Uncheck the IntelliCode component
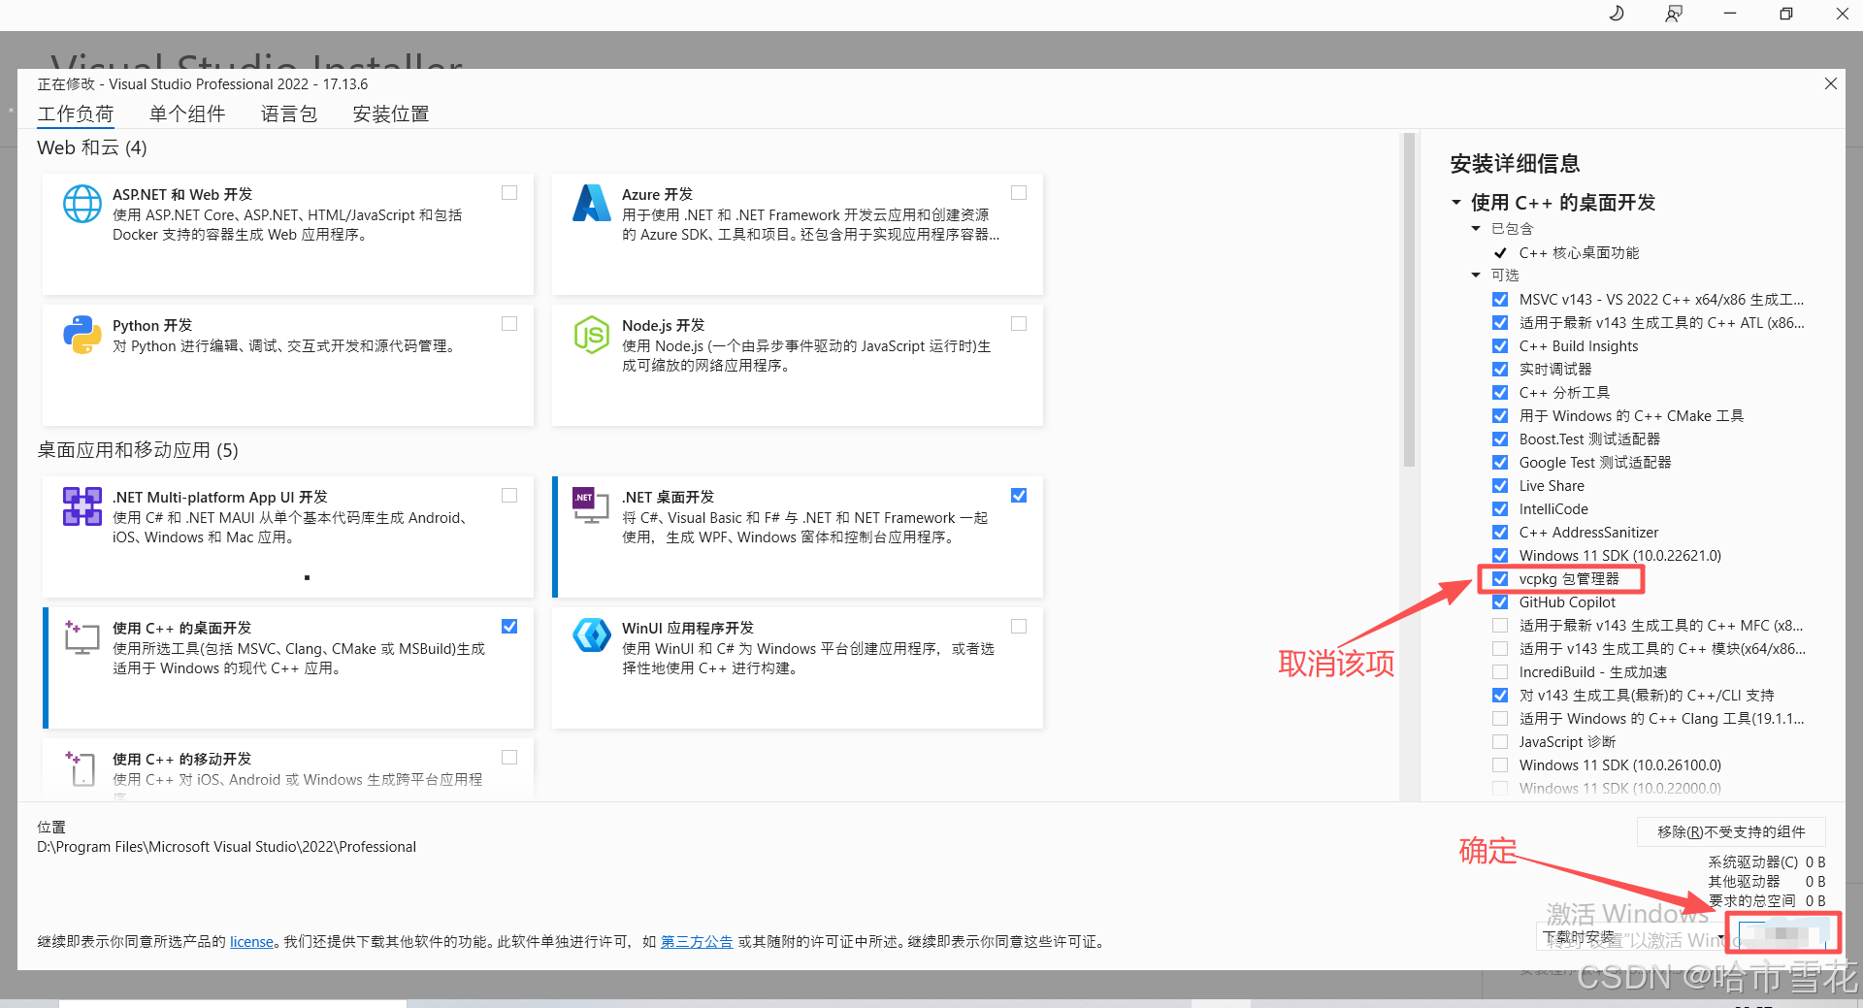1863x1008 pixels. click(1500, 509)
